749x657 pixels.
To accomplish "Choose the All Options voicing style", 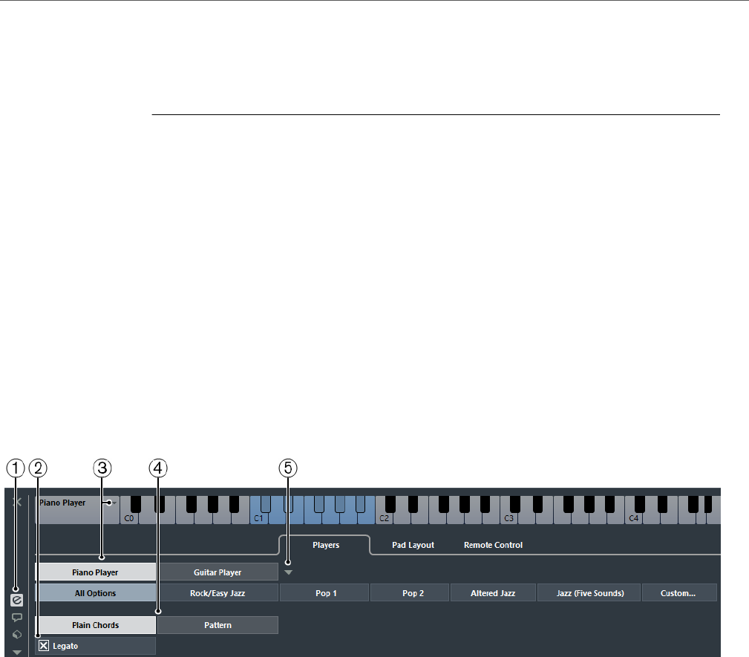I will pos(96,593).
